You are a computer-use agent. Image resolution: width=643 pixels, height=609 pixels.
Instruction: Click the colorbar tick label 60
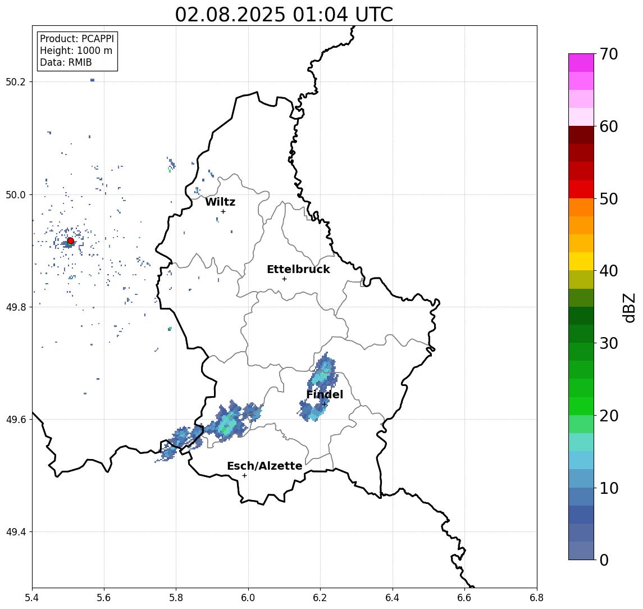pyautogui.click(x=608, y=126)
